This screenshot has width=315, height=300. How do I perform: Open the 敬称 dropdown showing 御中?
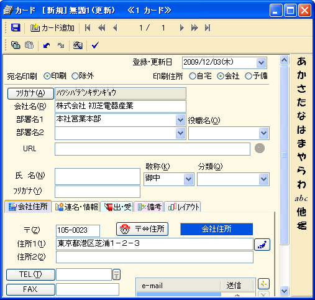(x=188, y=179)
